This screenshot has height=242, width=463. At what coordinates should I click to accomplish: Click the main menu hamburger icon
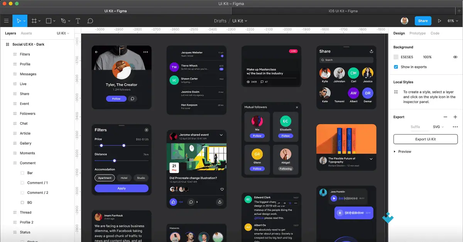click(6, 20)
